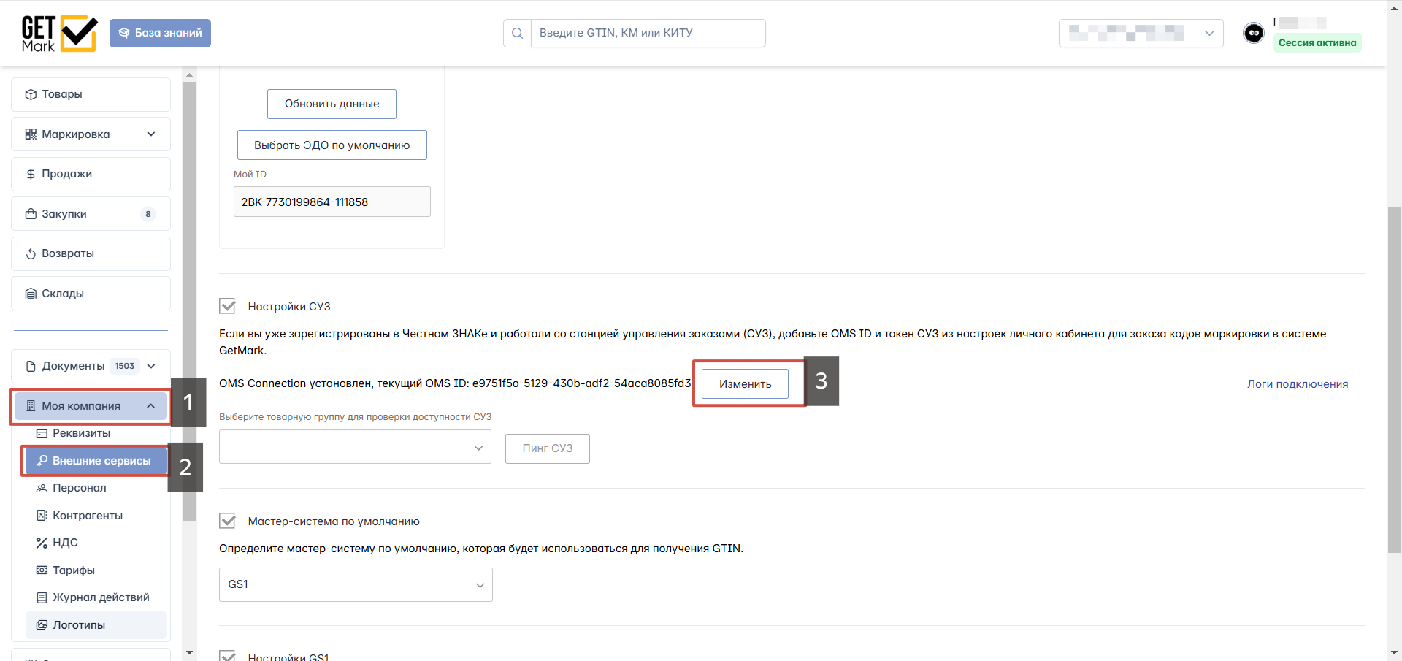Click the Пинг СУЗ button
Screen dimensions: 1402x661
548,448
